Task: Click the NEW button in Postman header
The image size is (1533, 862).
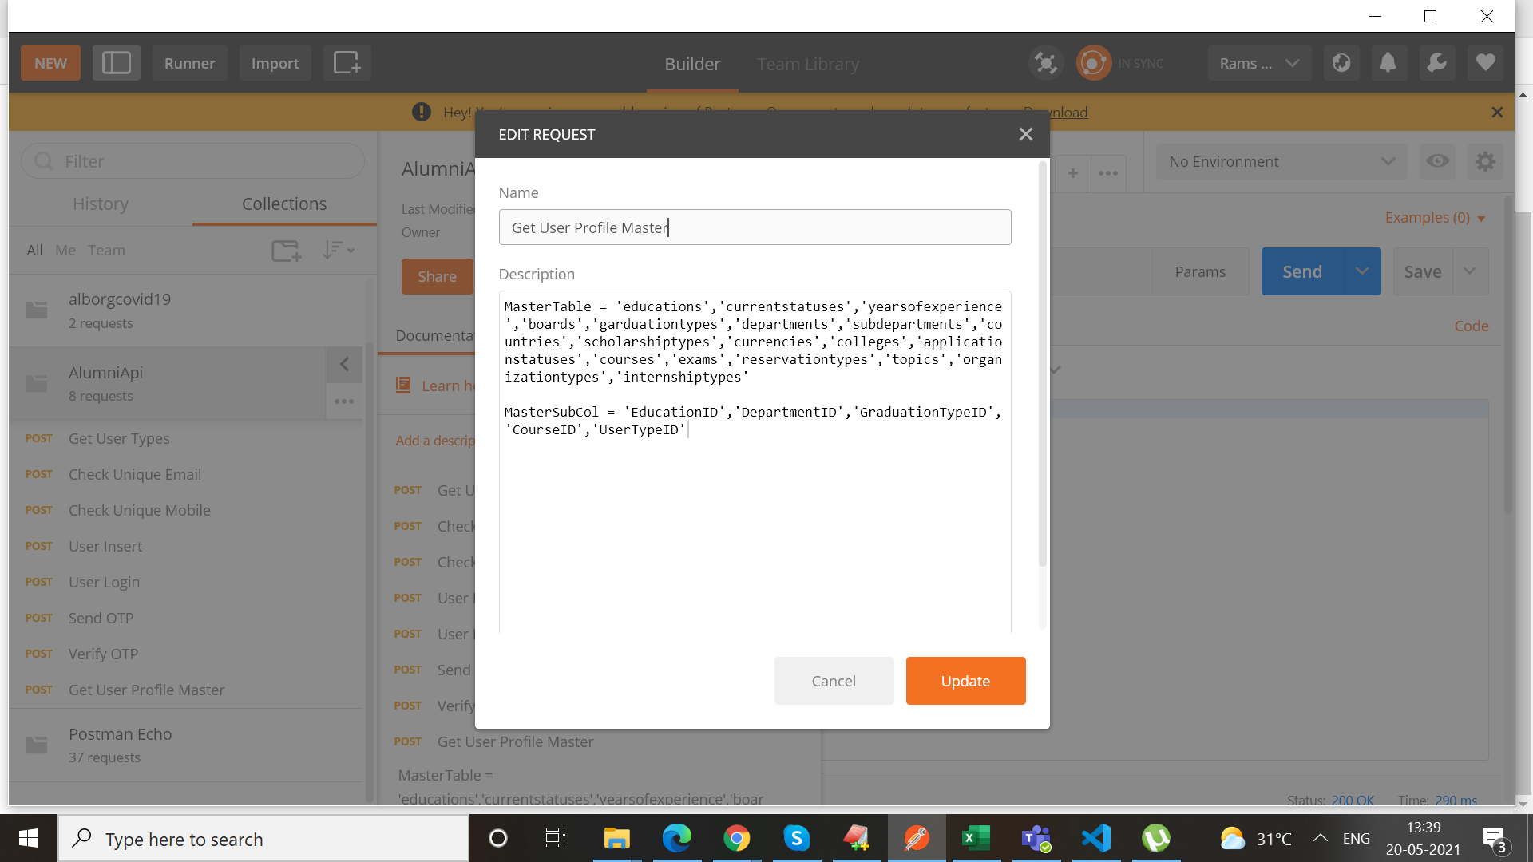Action: click(x=50, y=63)
